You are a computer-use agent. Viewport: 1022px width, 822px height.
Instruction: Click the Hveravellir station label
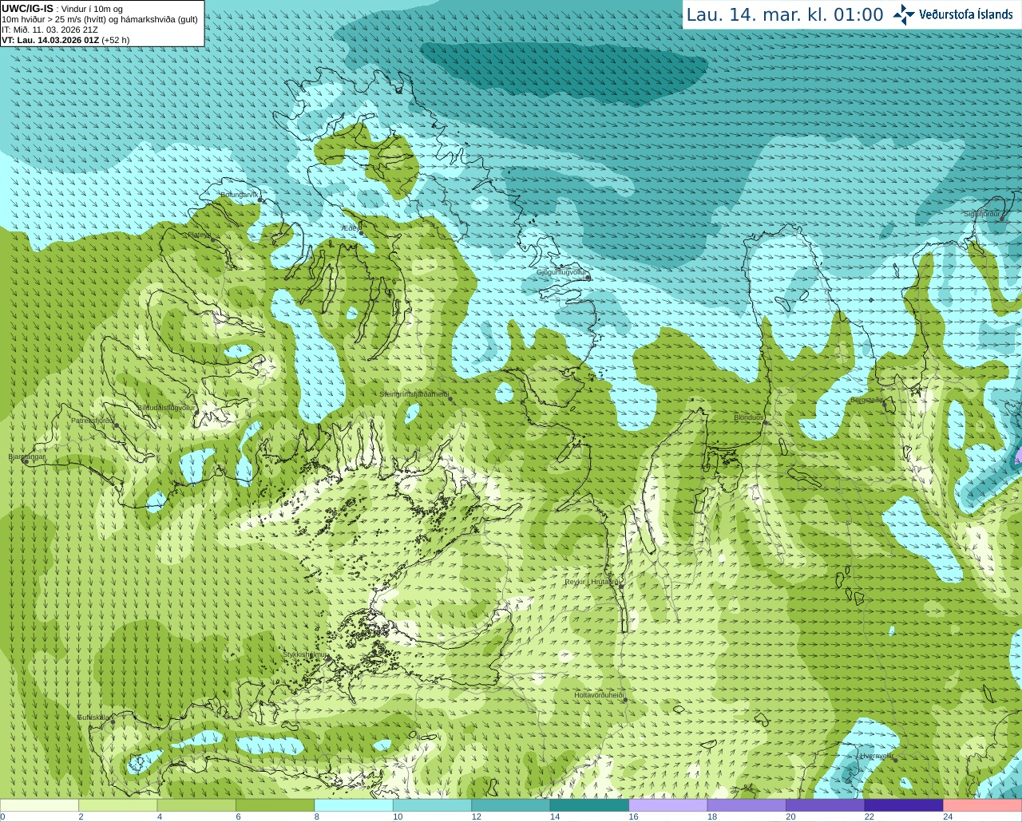[x=877, y=756]
